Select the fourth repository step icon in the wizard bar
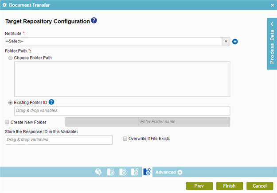The width and height of the screenshot is (277, 193). pyautogui.click(x=135, y=172)
